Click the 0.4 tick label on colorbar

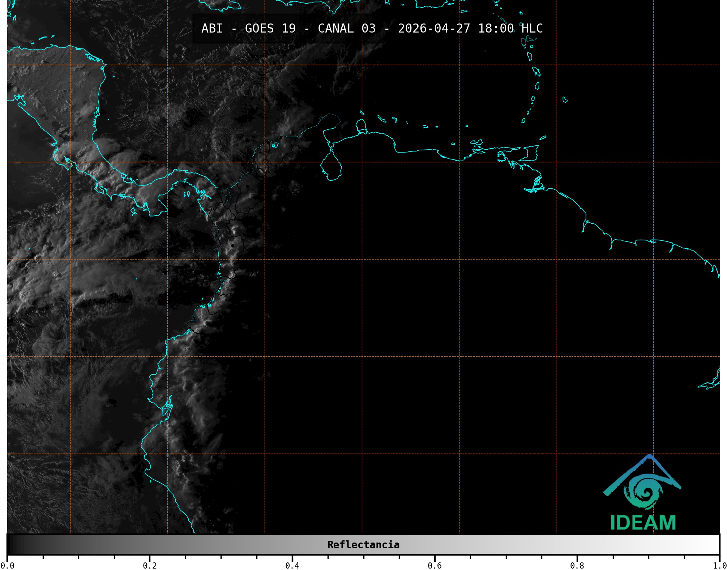[292, 565]
